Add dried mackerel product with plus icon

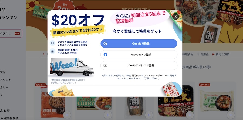click(x=149, y=115)
